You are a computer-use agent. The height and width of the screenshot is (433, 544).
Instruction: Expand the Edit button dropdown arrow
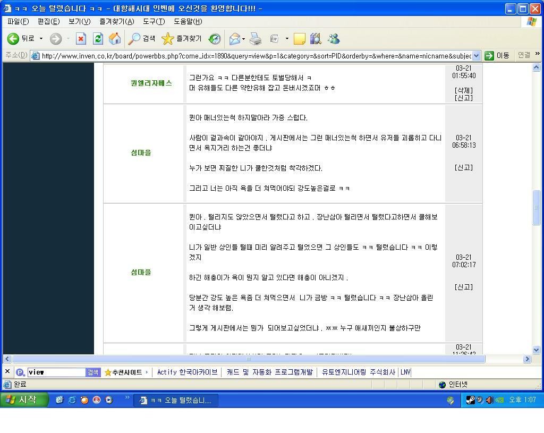point(287,38)
